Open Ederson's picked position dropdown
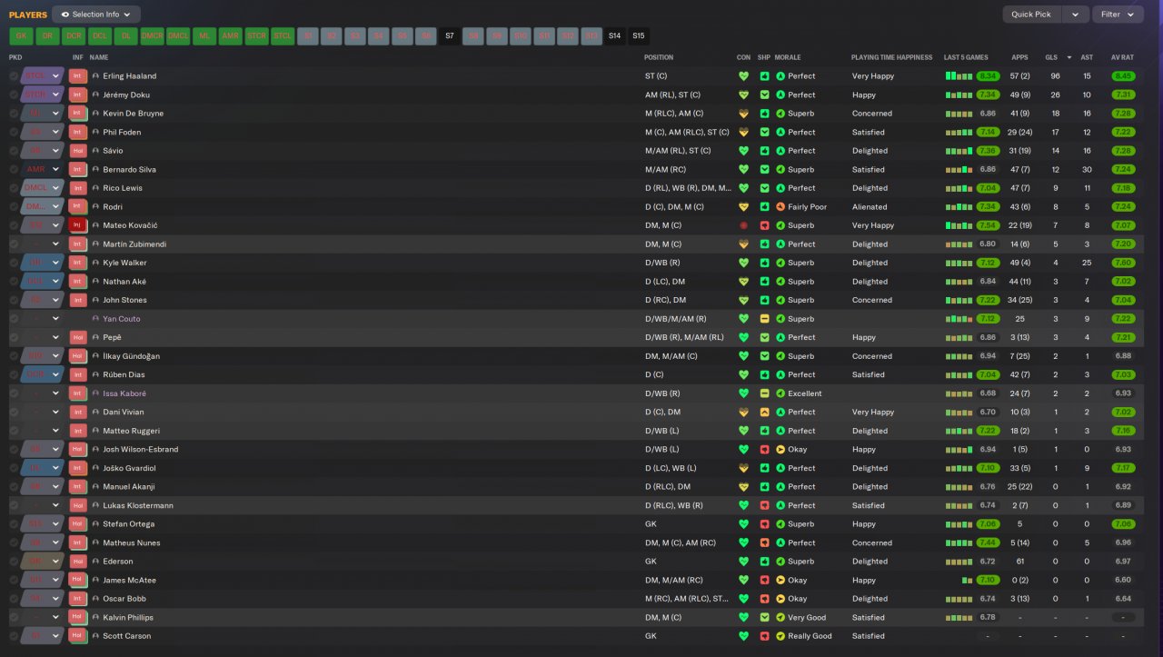 pos(43,562)
